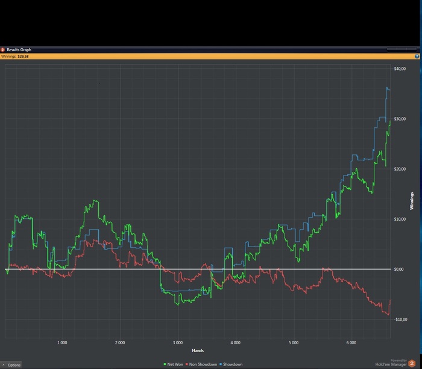Click the $10,00 y-axis value
This screenshot has height=369, width=422.
click(400, 219)
